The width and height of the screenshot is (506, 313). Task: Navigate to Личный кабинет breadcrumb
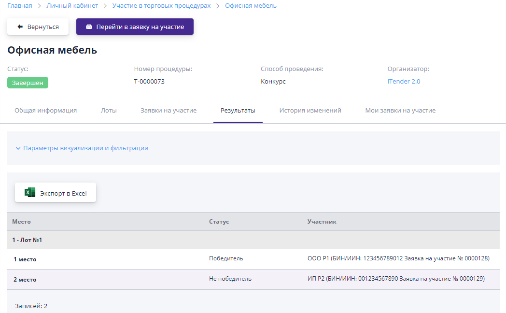point(72,6)
